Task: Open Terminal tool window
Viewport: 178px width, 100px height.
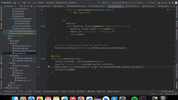Action: [91, 91]
